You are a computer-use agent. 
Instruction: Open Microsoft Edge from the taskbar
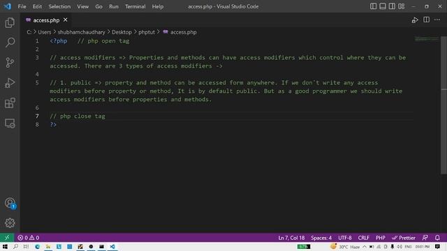pos(37,246)
